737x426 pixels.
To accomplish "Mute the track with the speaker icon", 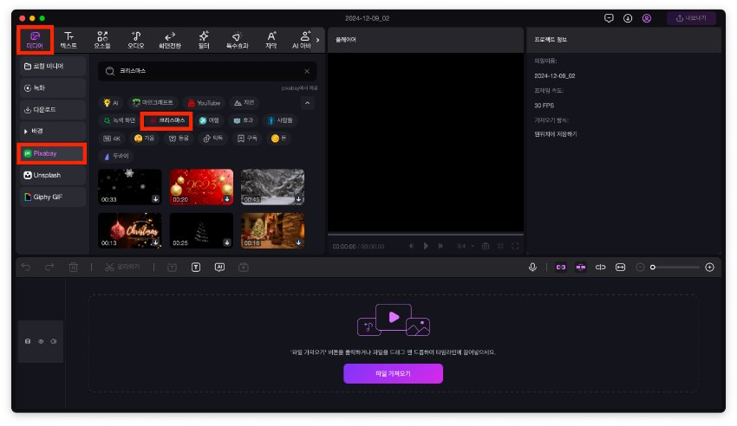I will (52, 341).
